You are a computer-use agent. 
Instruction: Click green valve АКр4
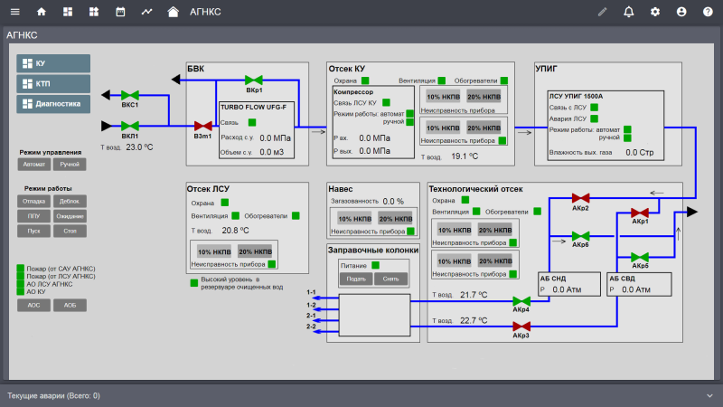(521, 301)
